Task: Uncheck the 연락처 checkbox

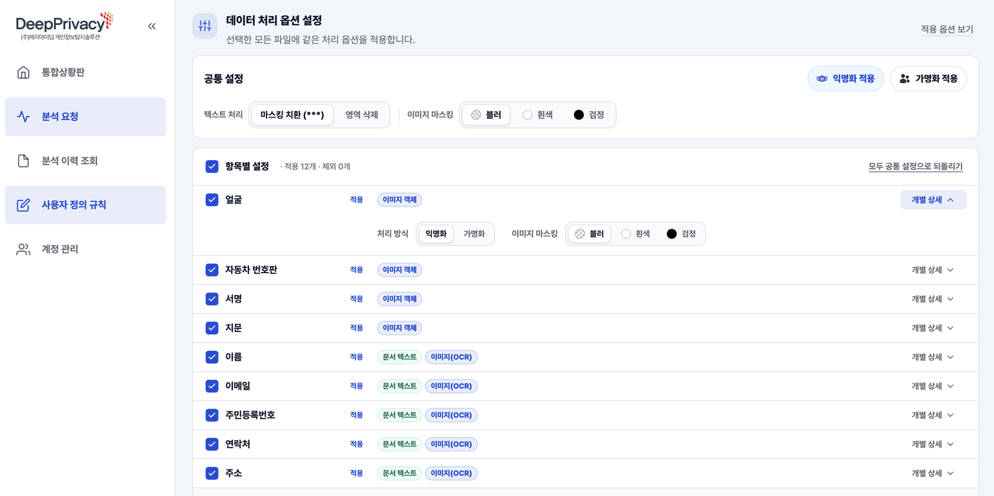Action: 212,444
